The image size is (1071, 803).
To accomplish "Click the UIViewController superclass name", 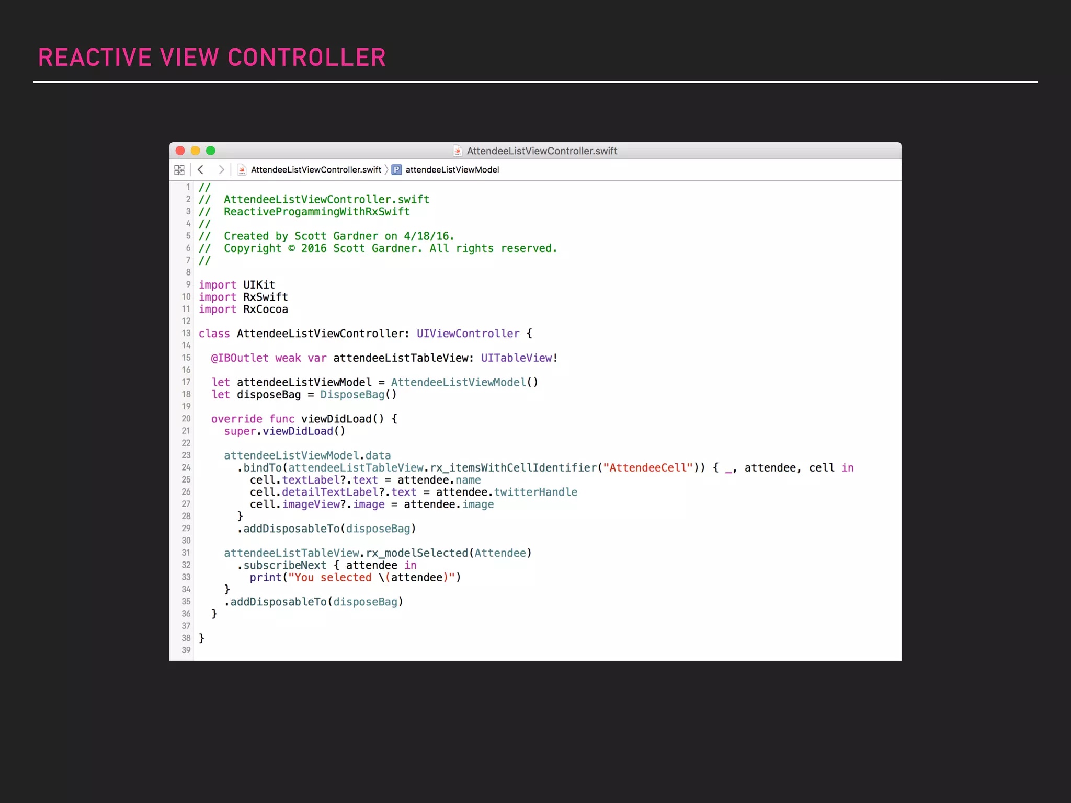I will (468, 334).
